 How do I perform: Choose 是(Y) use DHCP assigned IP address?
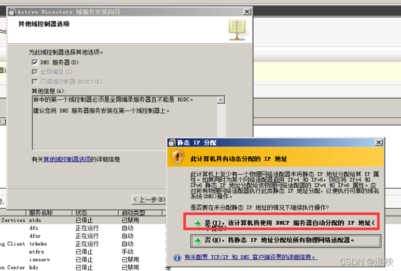tap(282, 222)
